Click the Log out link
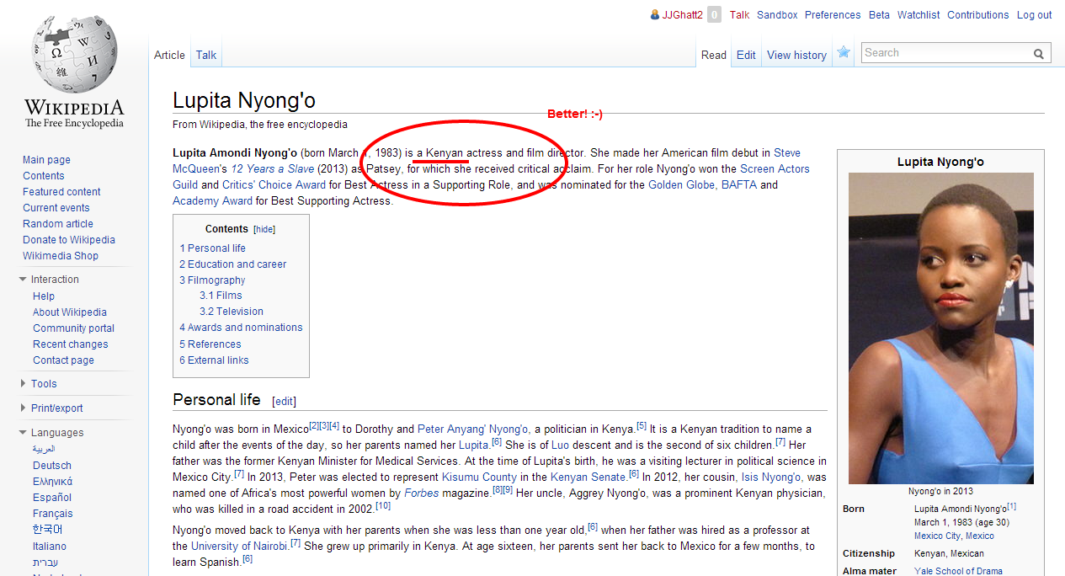Viewport: 1065px width, 576px height. (1034, 15)
